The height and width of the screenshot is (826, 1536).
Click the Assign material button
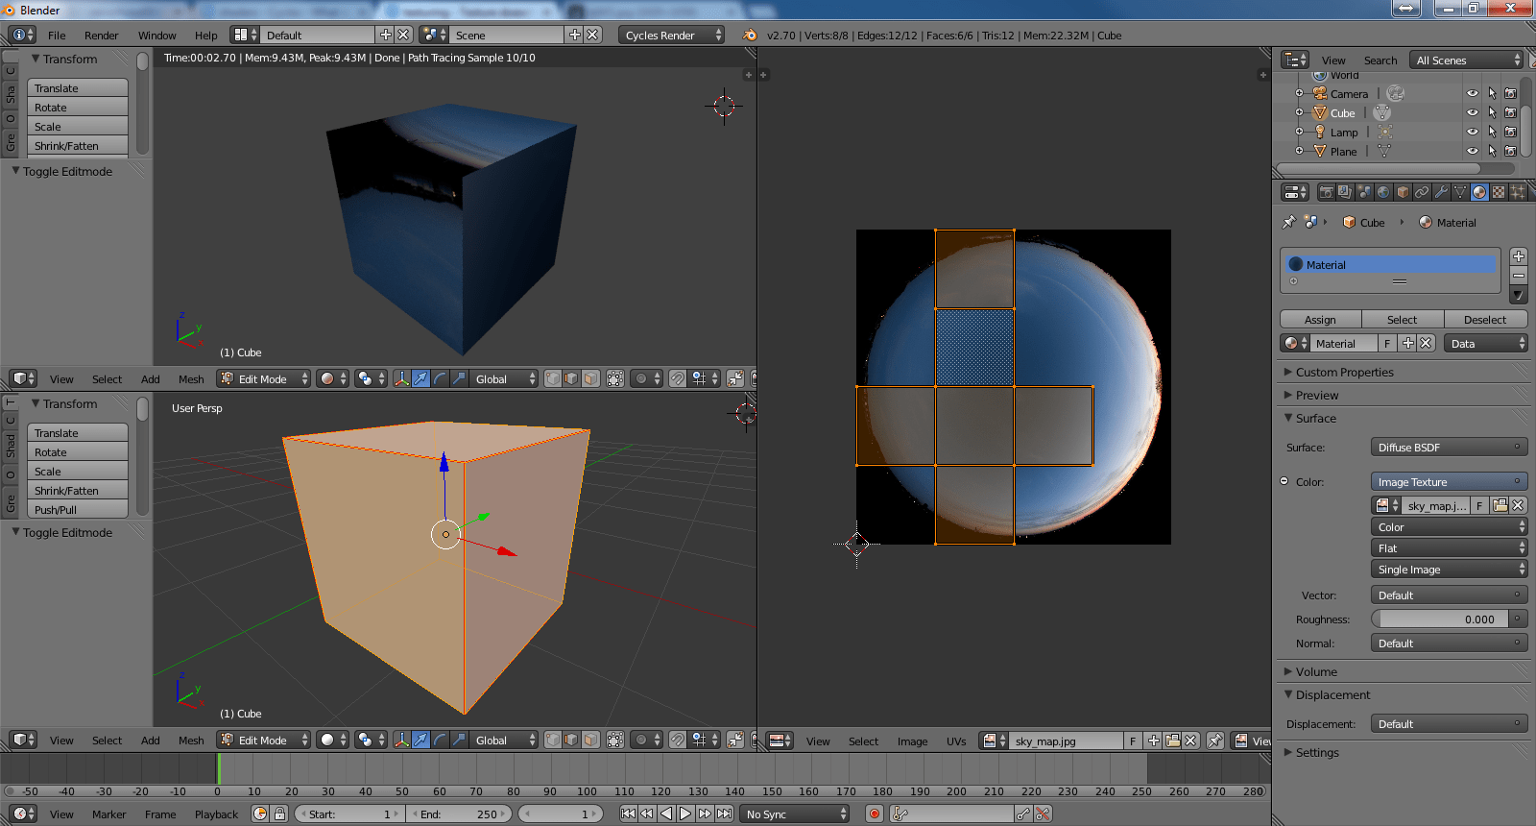(x=1320, y=319)
